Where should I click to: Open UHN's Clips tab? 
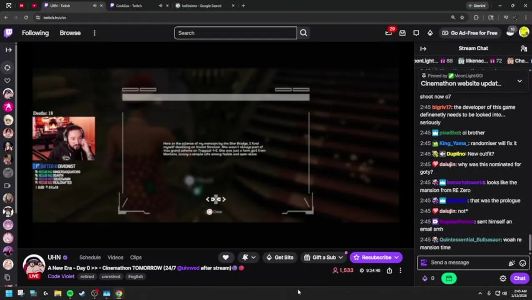coord(136,257)
